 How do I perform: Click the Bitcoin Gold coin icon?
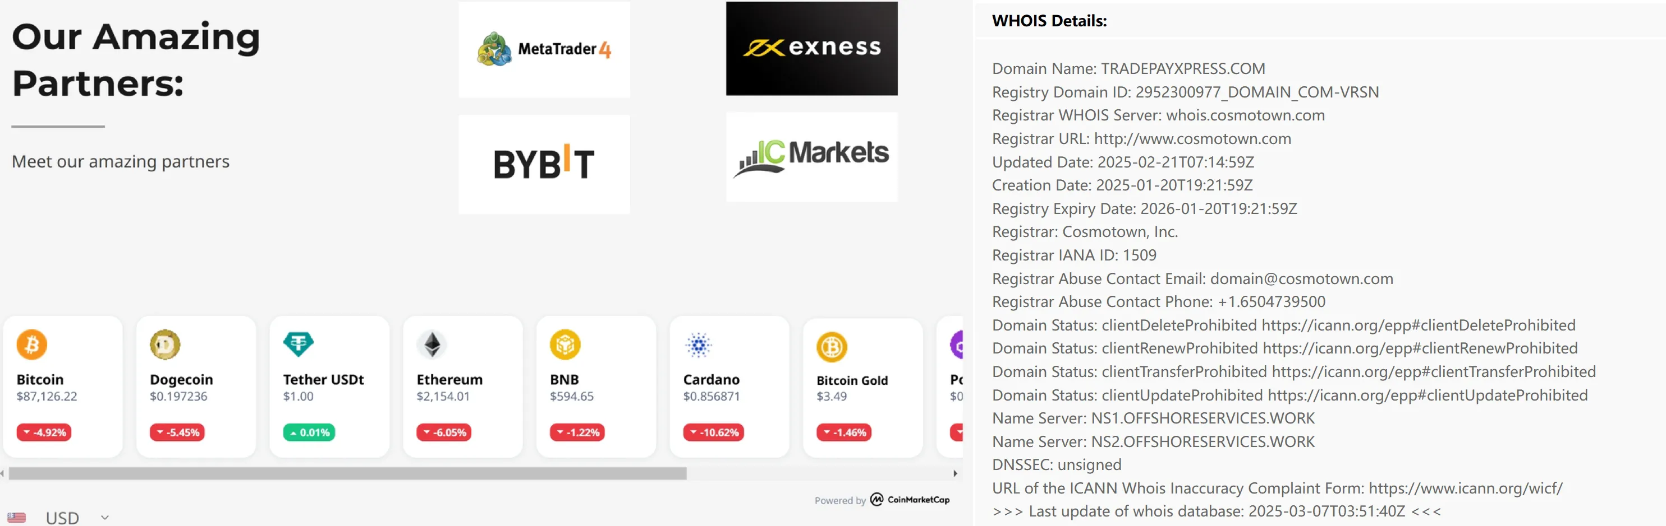pos(832,347)
